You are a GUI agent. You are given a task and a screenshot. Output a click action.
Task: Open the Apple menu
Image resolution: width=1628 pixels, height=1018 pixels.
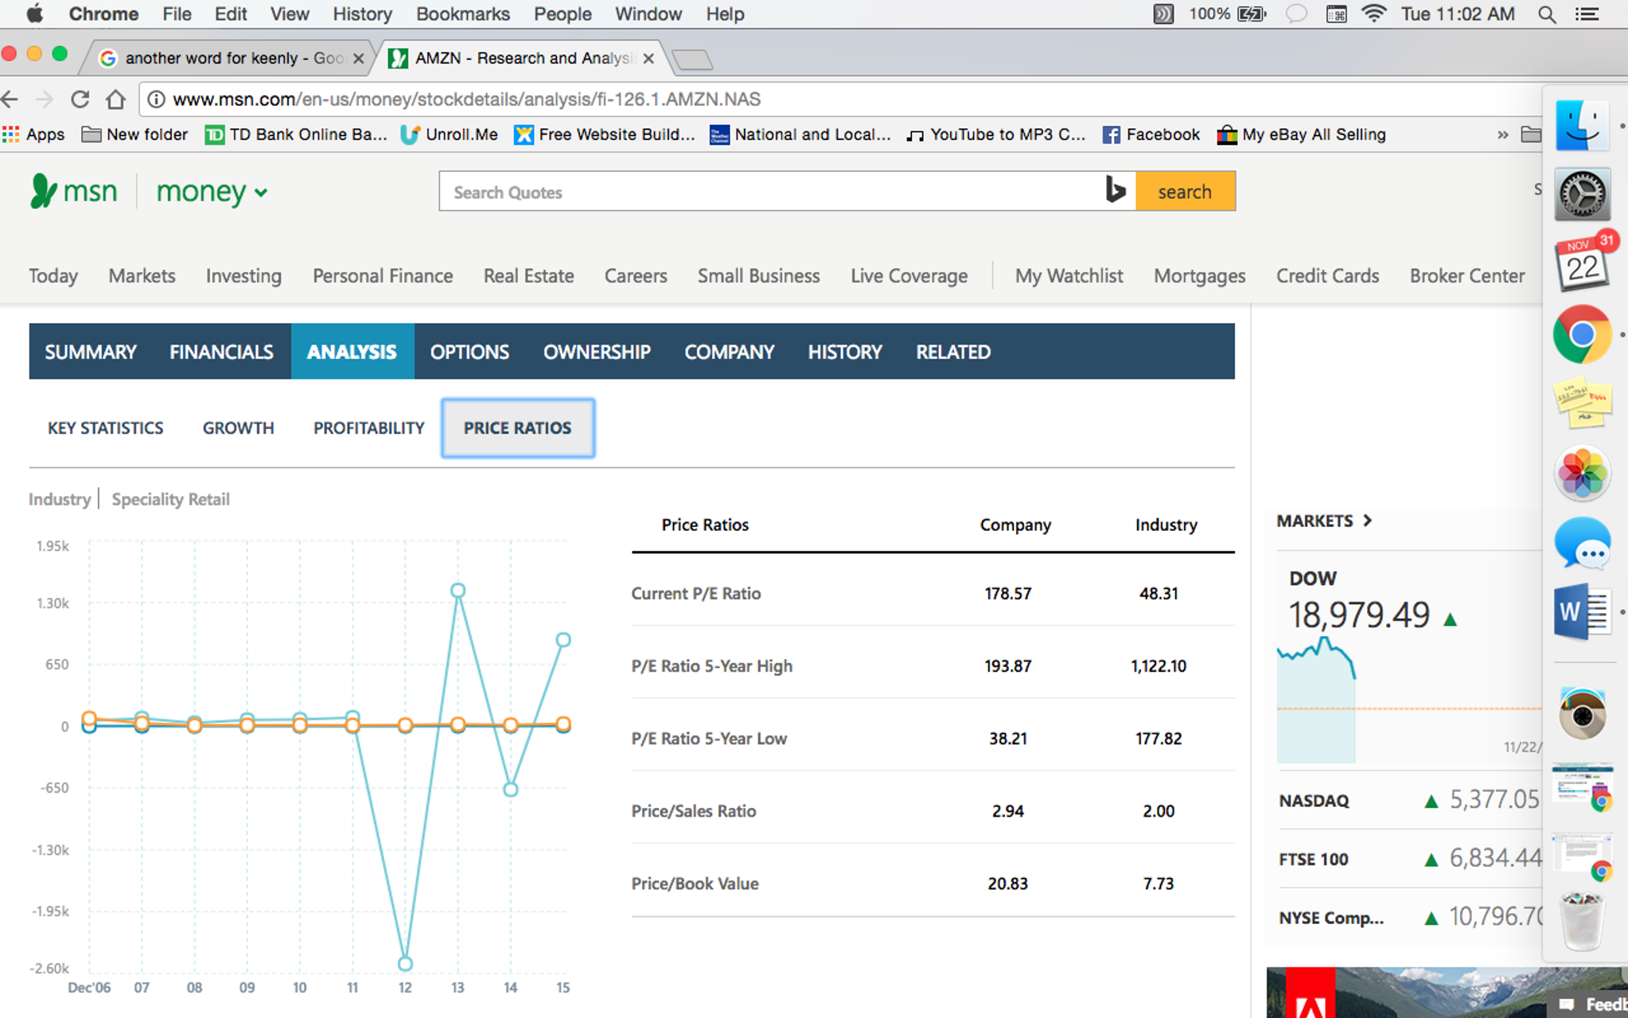[35, 14]
